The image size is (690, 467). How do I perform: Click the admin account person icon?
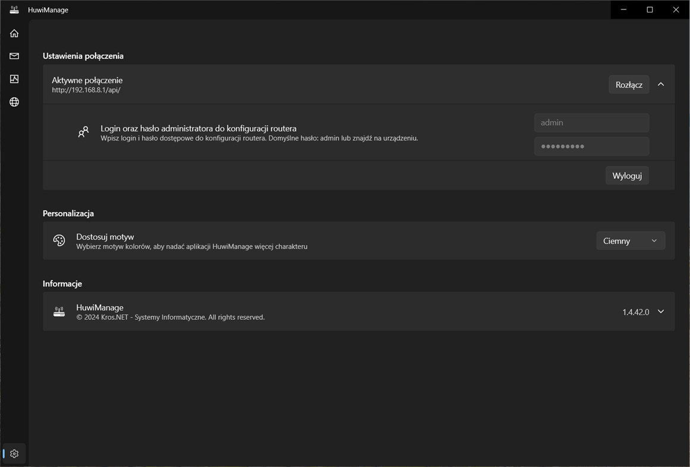tap(83, 131)
